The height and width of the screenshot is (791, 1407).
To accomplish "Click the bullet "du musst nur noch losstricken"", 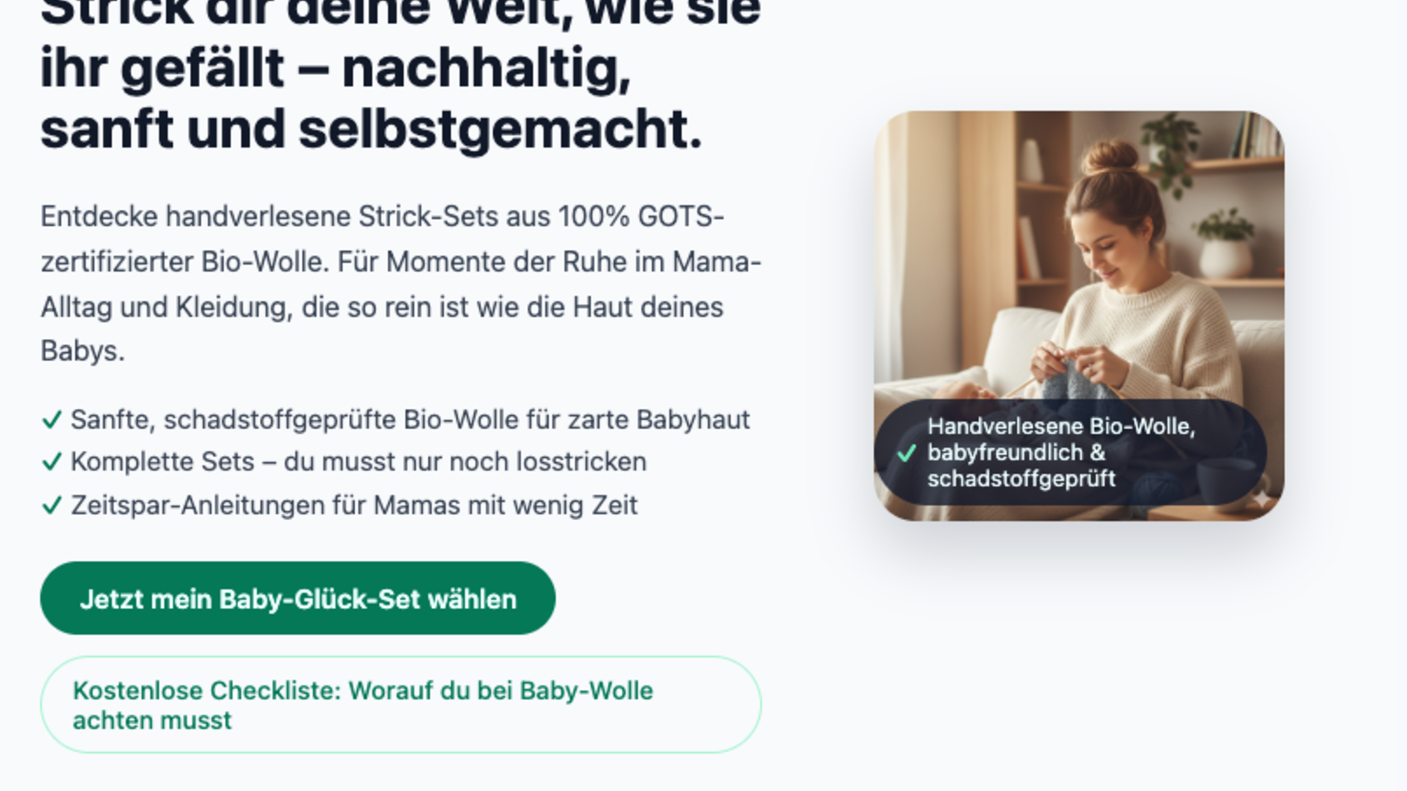I will click(x=465, y=461).
